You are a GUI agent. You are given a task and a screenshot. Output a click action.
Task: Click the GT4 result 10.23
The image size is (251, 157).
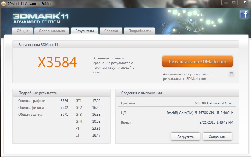tap(96, 121)
